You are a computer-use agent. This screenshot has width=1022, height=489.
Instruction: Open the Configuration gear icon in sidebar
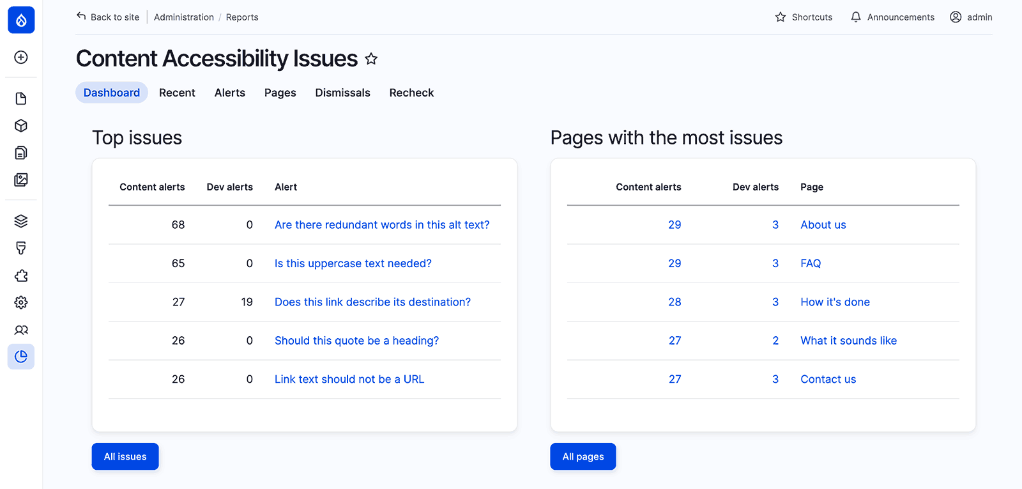[21, 302]
